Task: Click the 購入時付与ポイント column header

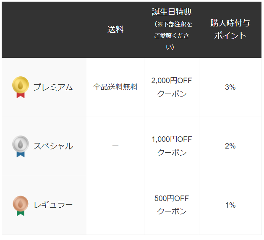Action: coord(230,29)
